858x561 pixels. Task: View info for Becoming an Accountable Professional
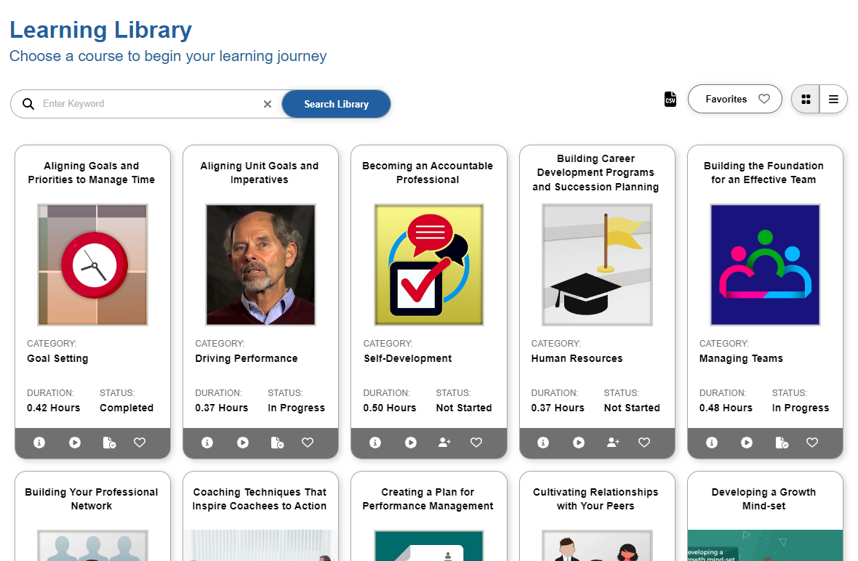coord(375,442)
